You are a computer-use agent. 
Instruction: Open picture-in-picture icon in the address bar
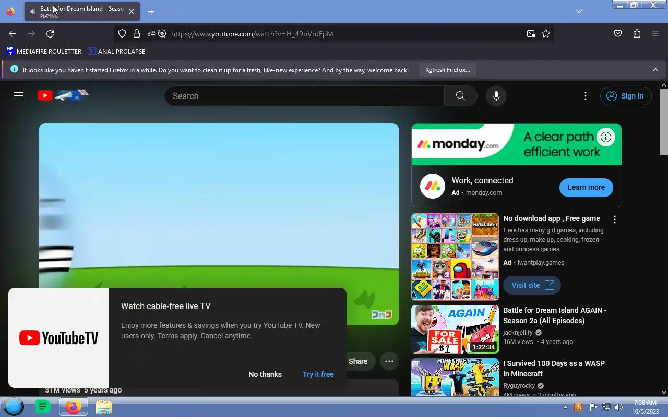click(531, 34)
